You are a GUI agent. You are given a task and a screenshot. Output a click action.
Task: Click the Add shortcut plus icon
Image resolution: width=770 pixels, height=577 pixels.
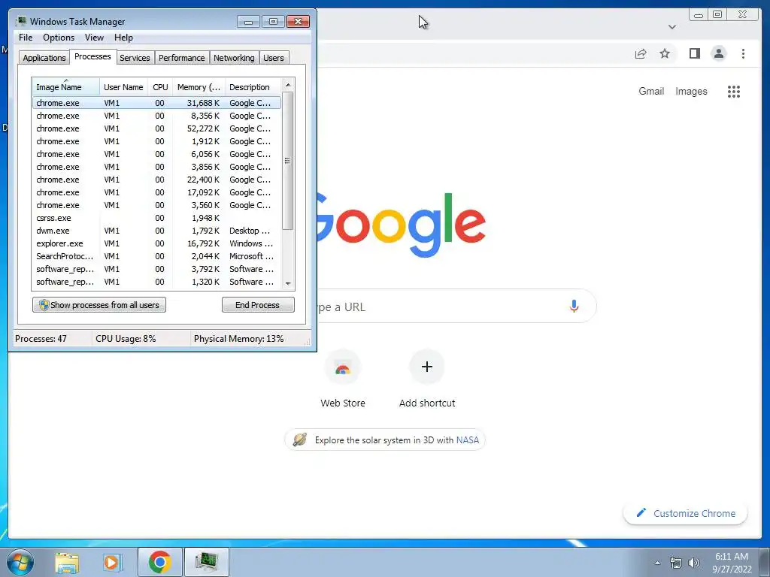pyautogui.click(x=427, y=367)
